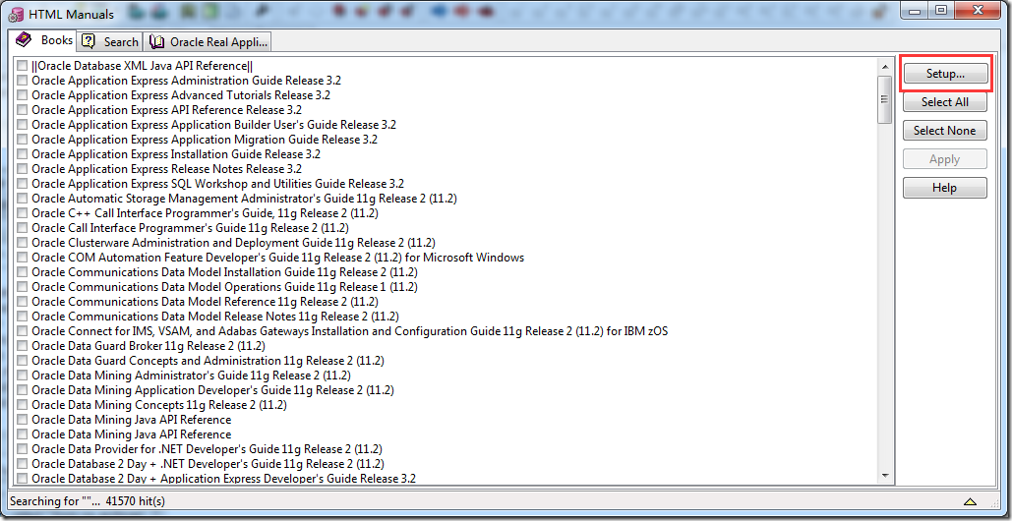Image resolution: width=1012 pixels, height=521 pixels.
Task: Select 'Oracle Communications Data Model Operations Guide' row
Action: coord(224,287)
